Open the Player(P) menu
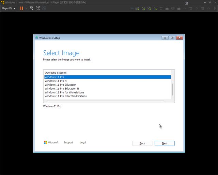This screenshot has height=175, width=218. (9, 8)
